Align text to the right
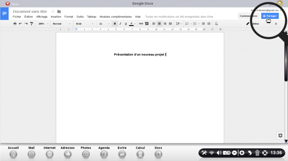Image resolution: width=288 pixels, height=161 pixels. coord(165,24)
